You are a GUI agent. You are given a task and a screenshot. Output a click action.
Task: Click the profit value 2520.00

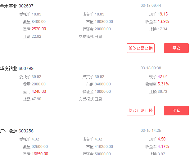[x=39, y=29]
